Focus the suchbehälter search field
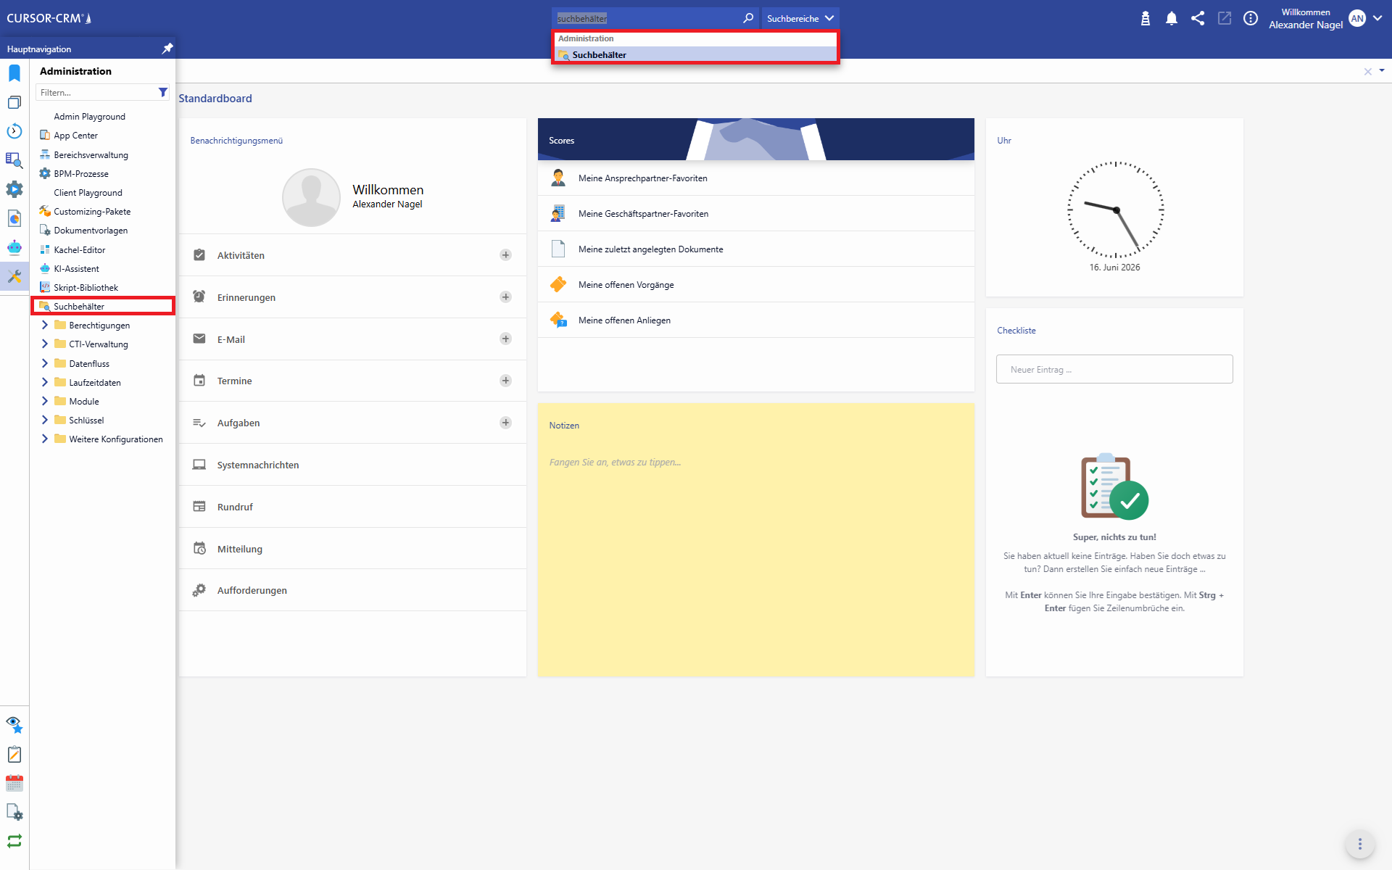The height and width of the screenshot is (870, 1392). point(647,18)
